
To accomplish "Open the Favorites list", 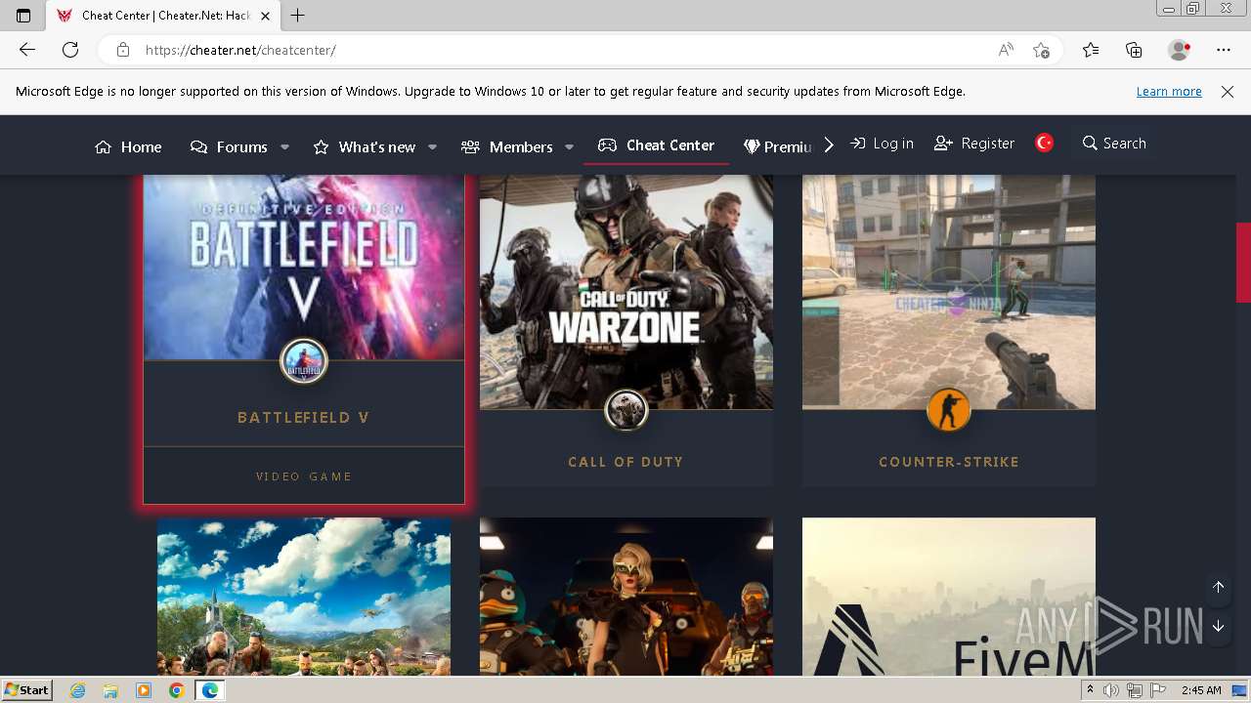I will 1091,50.
